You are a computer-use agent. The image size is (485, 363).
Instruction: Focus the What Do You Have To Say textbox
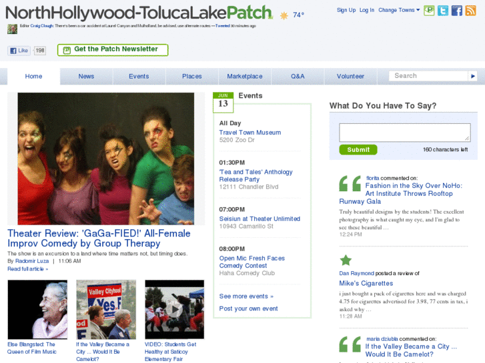[x=405, y=133]
